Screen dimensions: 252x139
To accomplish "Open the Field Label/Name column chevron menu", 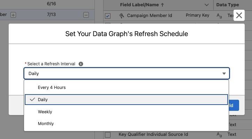I will coord(207,5).
